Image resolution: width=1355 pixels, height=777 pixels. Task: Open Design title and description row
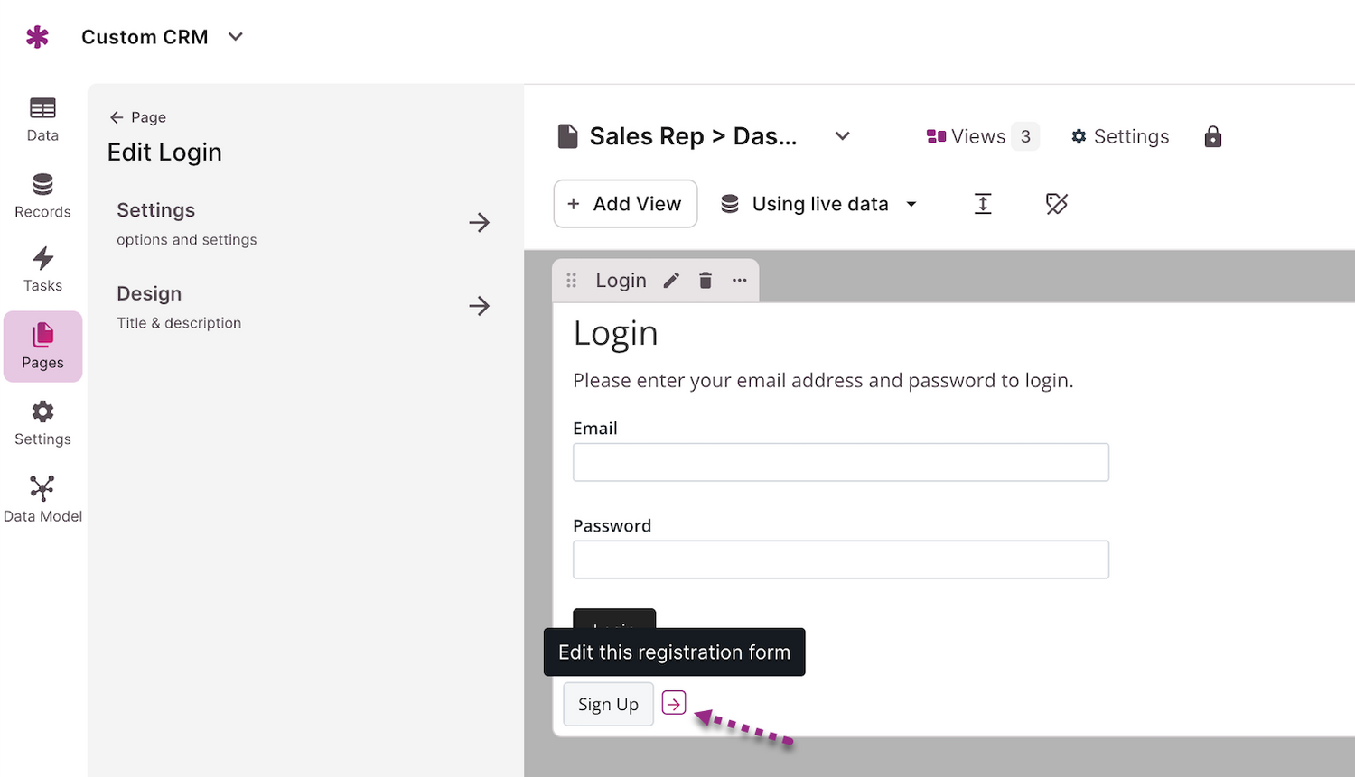click(303, 307)
